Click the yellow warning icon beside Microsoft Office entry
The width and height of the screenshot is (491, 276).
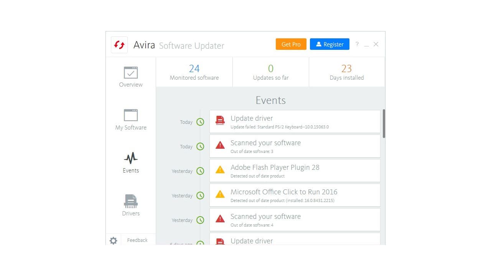click(x=220, y=194)
